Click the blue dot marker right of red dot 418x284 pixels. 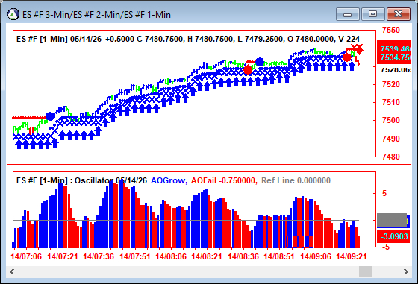(260, 62)
